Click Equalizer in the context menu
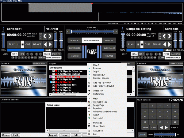The height and width of the screenshot is (138, 184). (x=97, y=108)
